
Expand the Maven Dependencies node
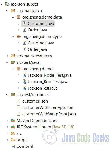pyautogui.click(x=7, y=121)
